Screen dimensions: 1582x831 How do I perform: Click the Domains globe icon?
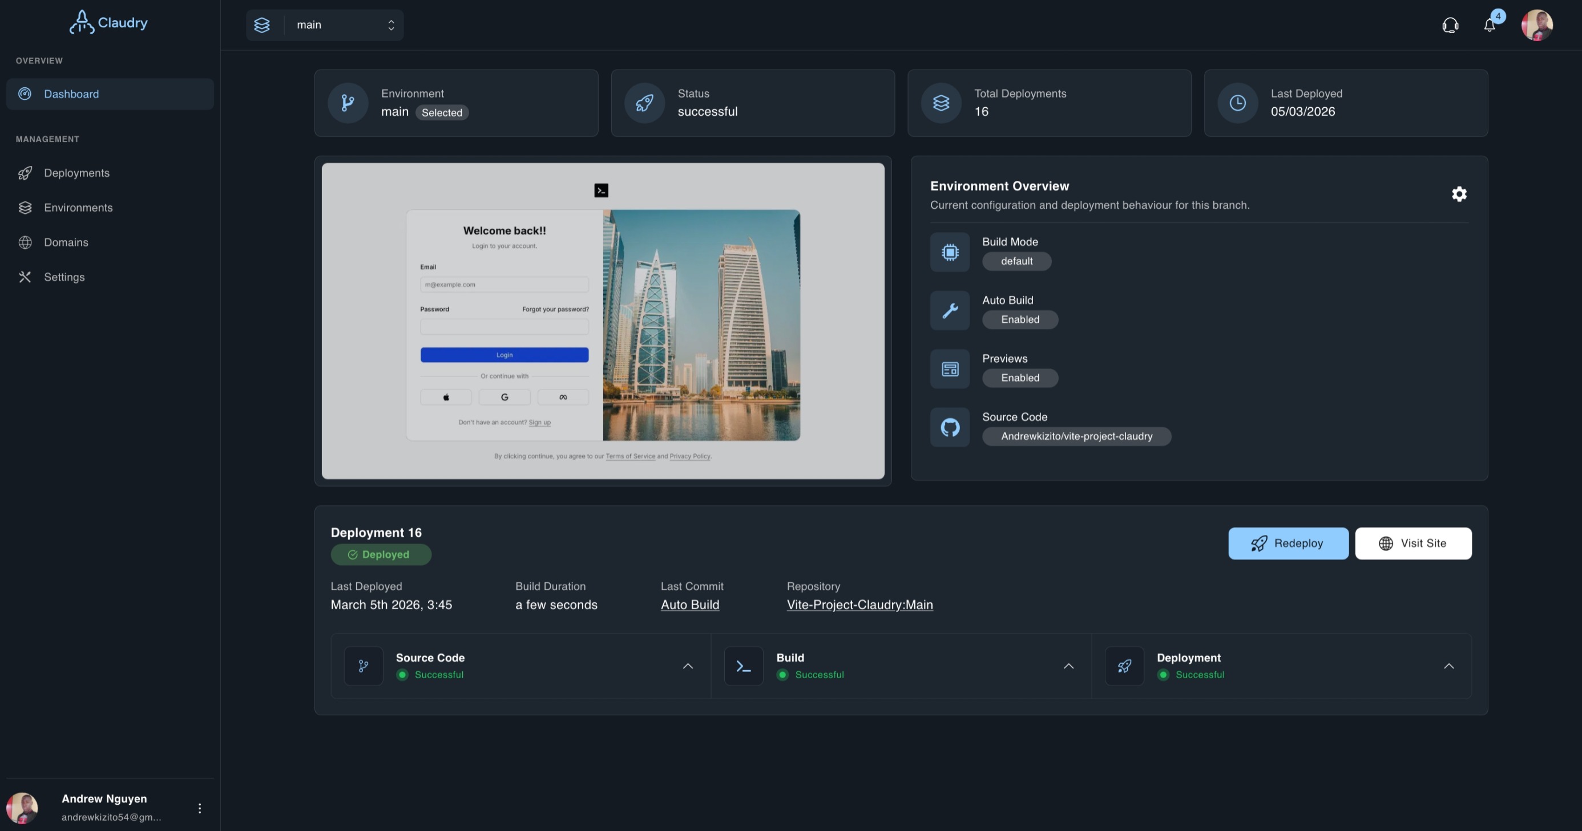(x=25, y=242)
